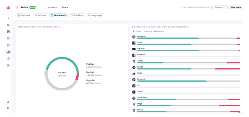The width and height of the screenshot is (249, 117).
Task: Switch to the Mentions tab
Action: pyautogui.click(x=52, y=7)
